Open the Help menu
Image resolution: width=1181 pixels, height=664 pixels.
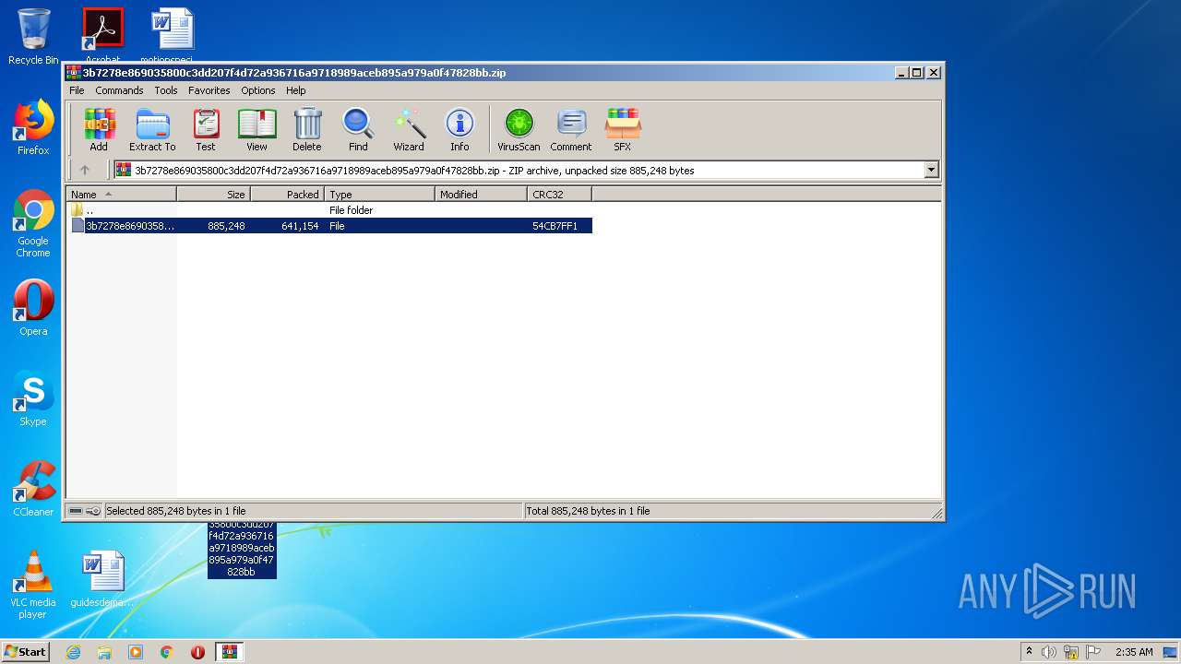pyautogui.click(x=295, y=90)
